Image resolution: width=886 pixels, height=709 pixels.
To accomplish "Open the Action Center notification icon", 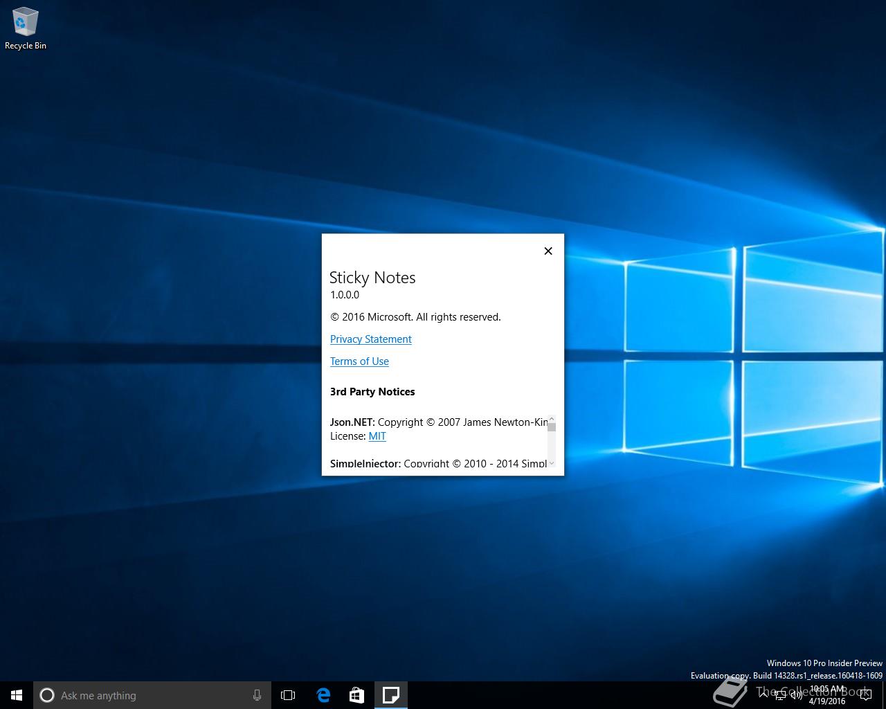I will coord(866,695).
